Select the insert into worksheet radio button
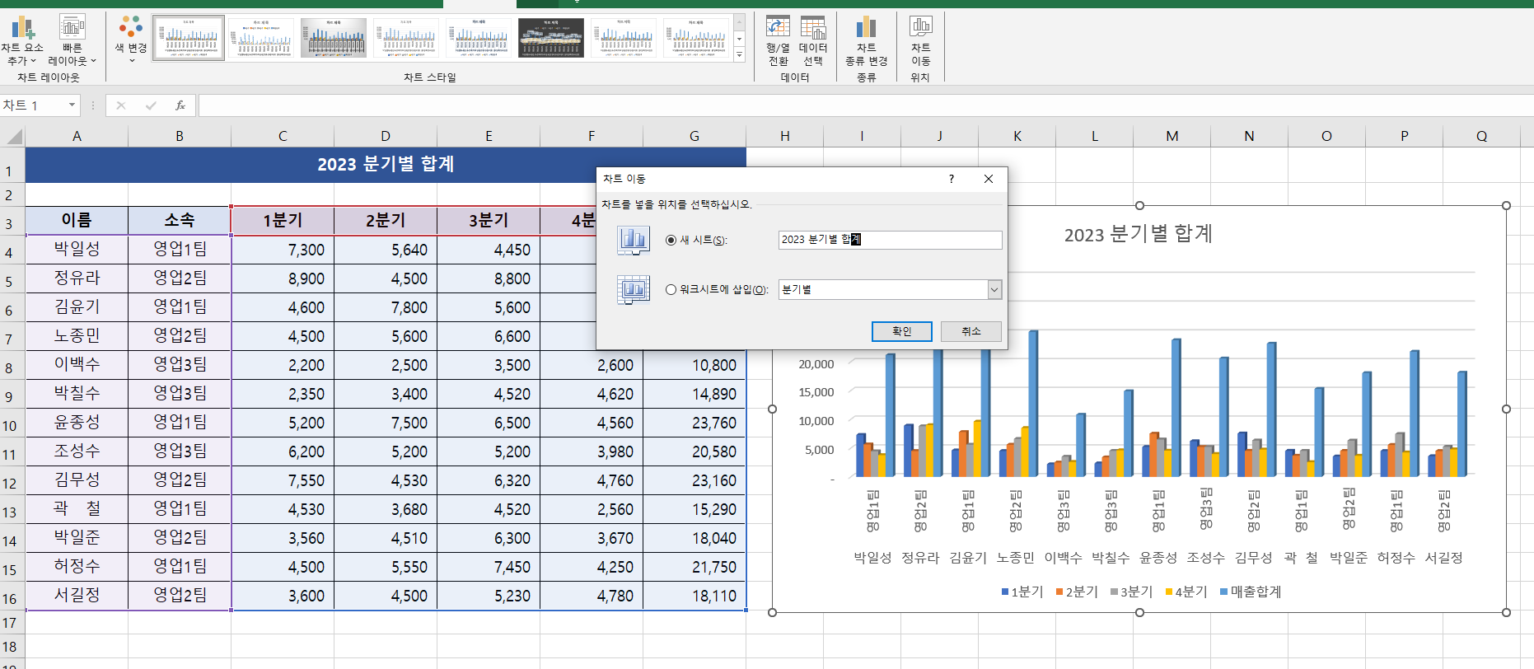1534x669 pixels. pos(671,289)
